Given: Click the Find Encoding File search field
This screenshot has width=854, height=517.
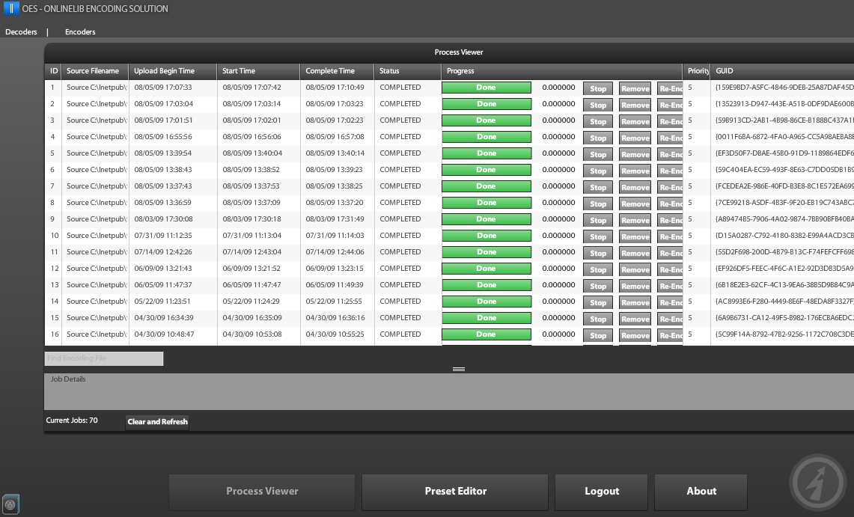Looking at the screenshot, I should click(x=104, y=358).
